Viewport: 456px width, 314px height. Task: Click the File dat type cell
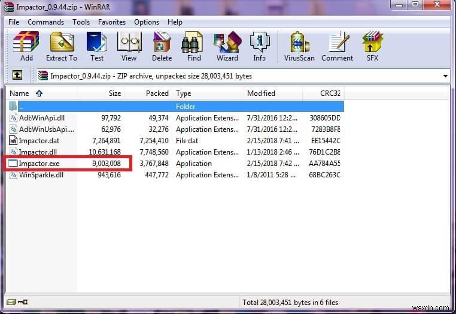(x=187, y=141)
